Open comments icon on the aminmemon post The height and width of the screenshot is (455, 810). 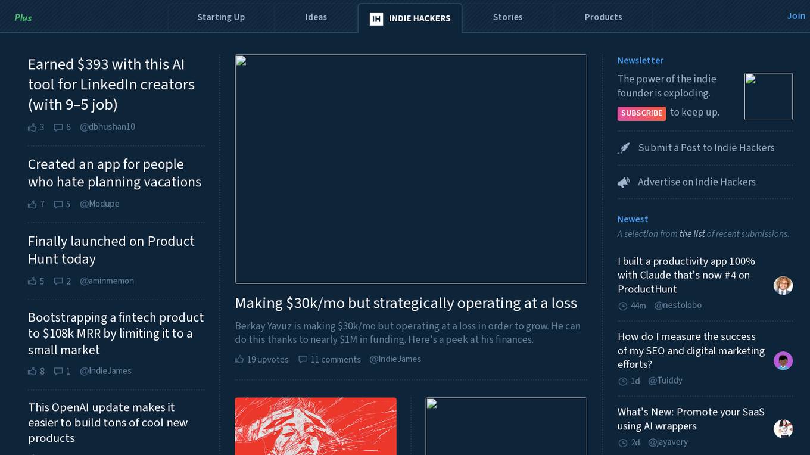tap(58, 281)
